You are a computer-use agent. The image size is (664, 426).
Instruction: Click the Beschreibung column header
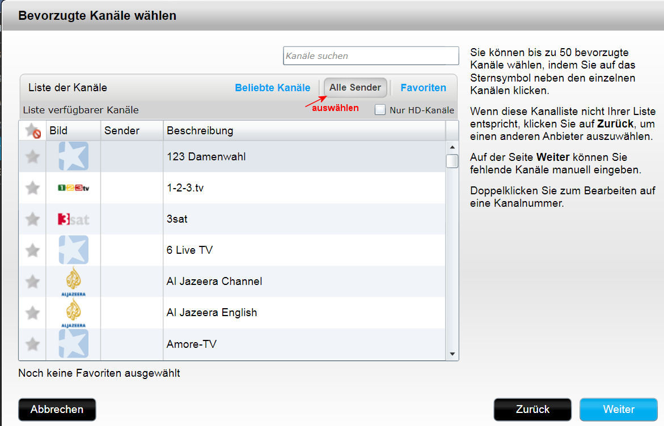pyautogui.click(x=303, y=131)
